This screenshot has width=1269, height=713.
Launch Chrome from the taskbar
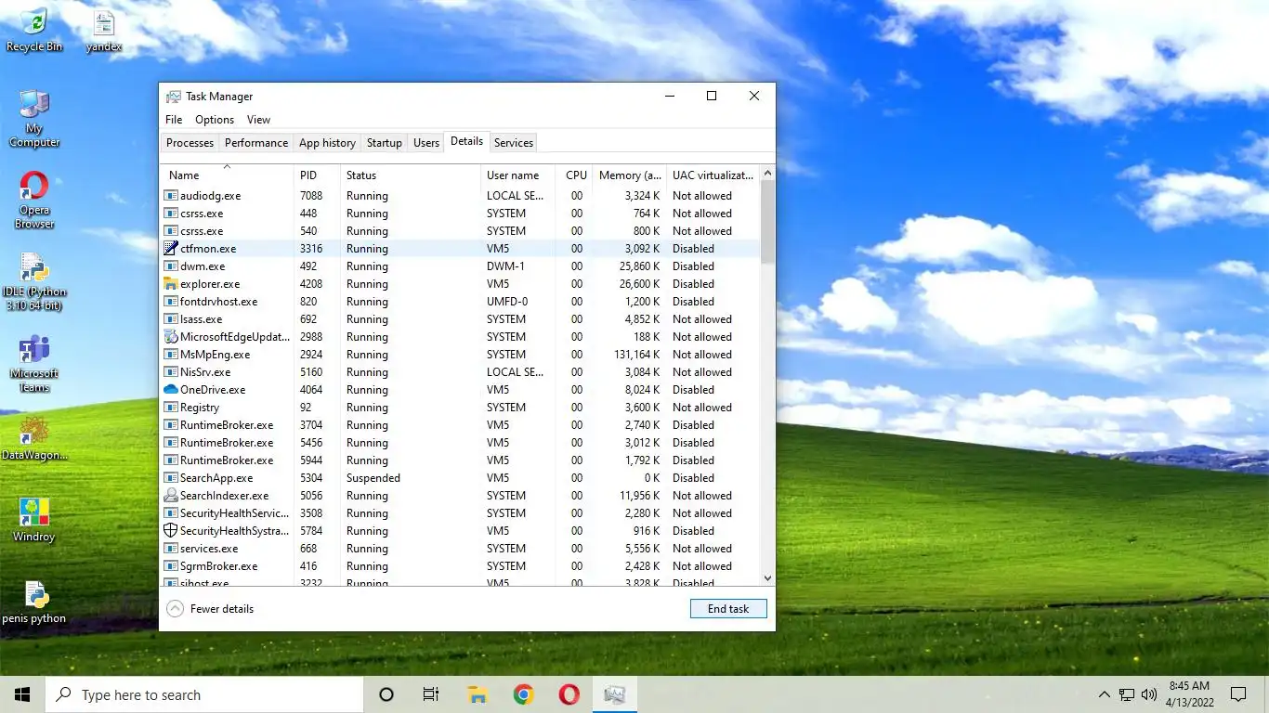click(523, 694)
